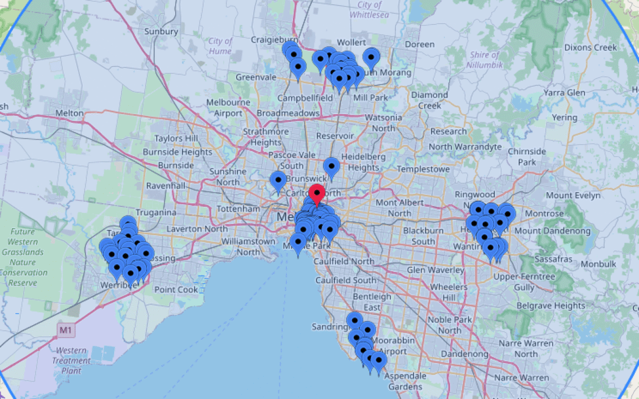Click the Chirnside Park label

click(x=527, y=157)
